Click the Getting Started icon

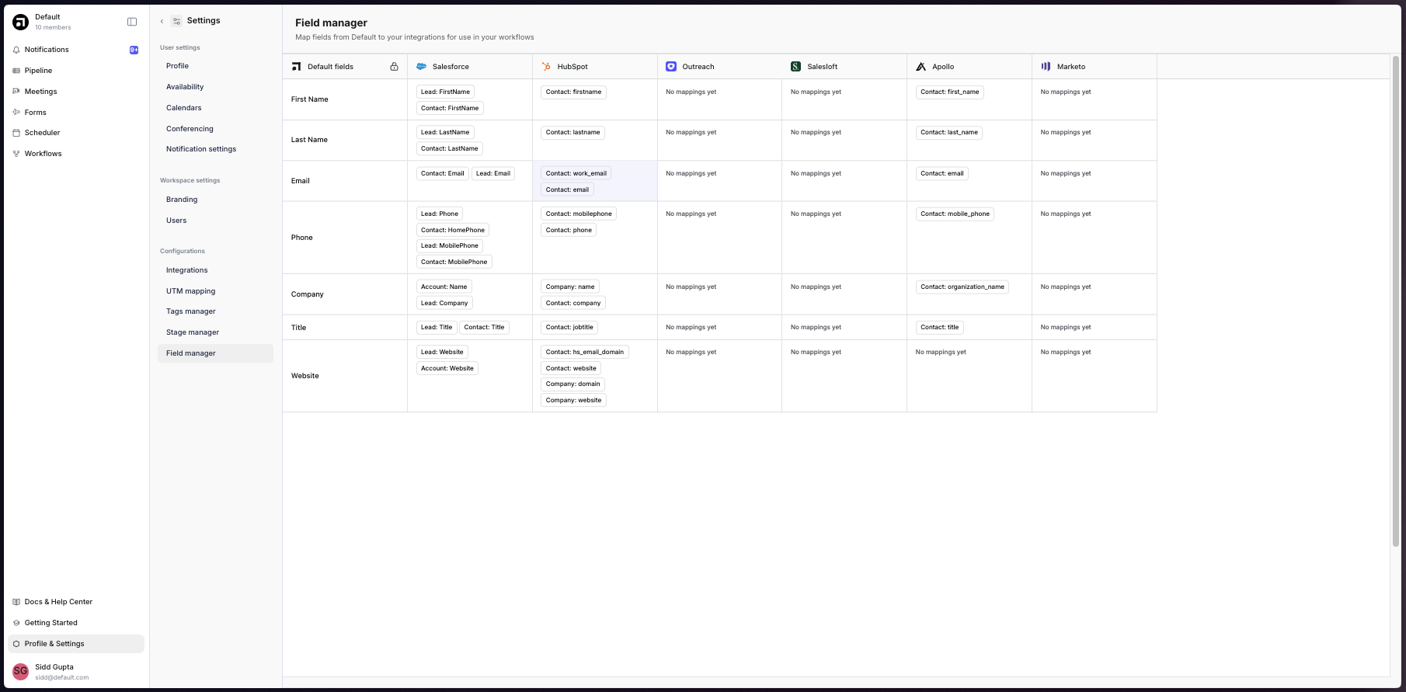click(16, 623)
